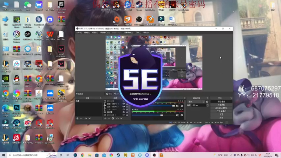Pop out the Scenes dock panel

(x=100, y=98)
